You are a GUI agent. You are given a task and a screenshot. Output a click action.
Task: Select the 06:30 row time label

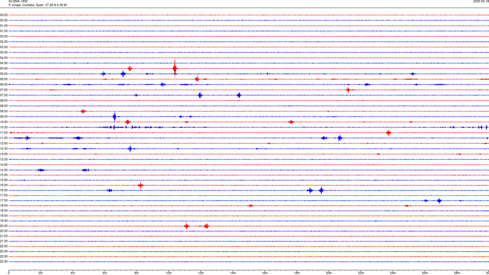click(x=4, y=85)
